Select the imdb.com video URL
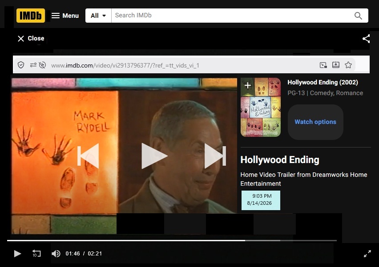 (125, 65)
